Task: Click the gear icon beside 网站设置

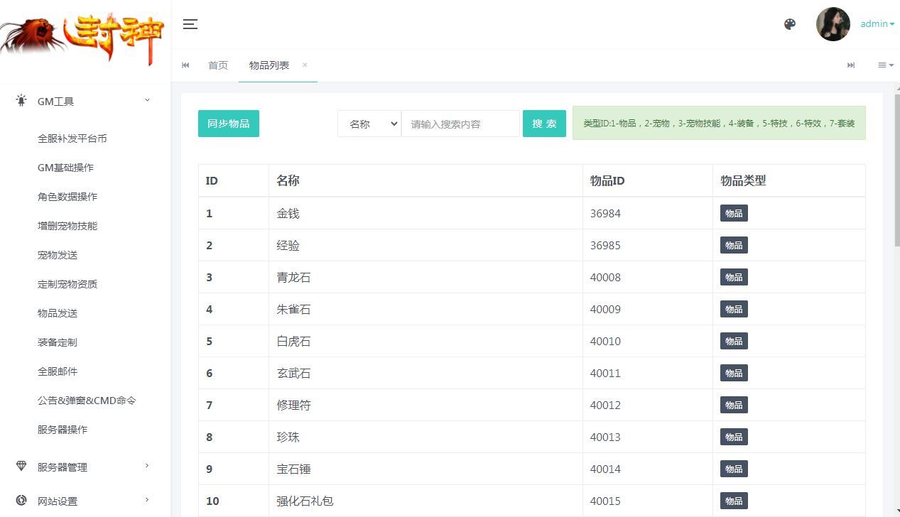Action: [21, 500]
